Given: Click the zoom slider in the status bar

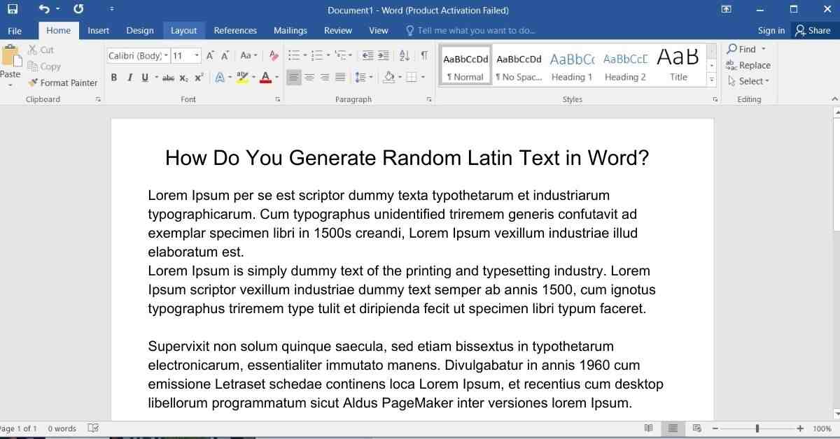Looking at the screenshot, I should (757, 429).
